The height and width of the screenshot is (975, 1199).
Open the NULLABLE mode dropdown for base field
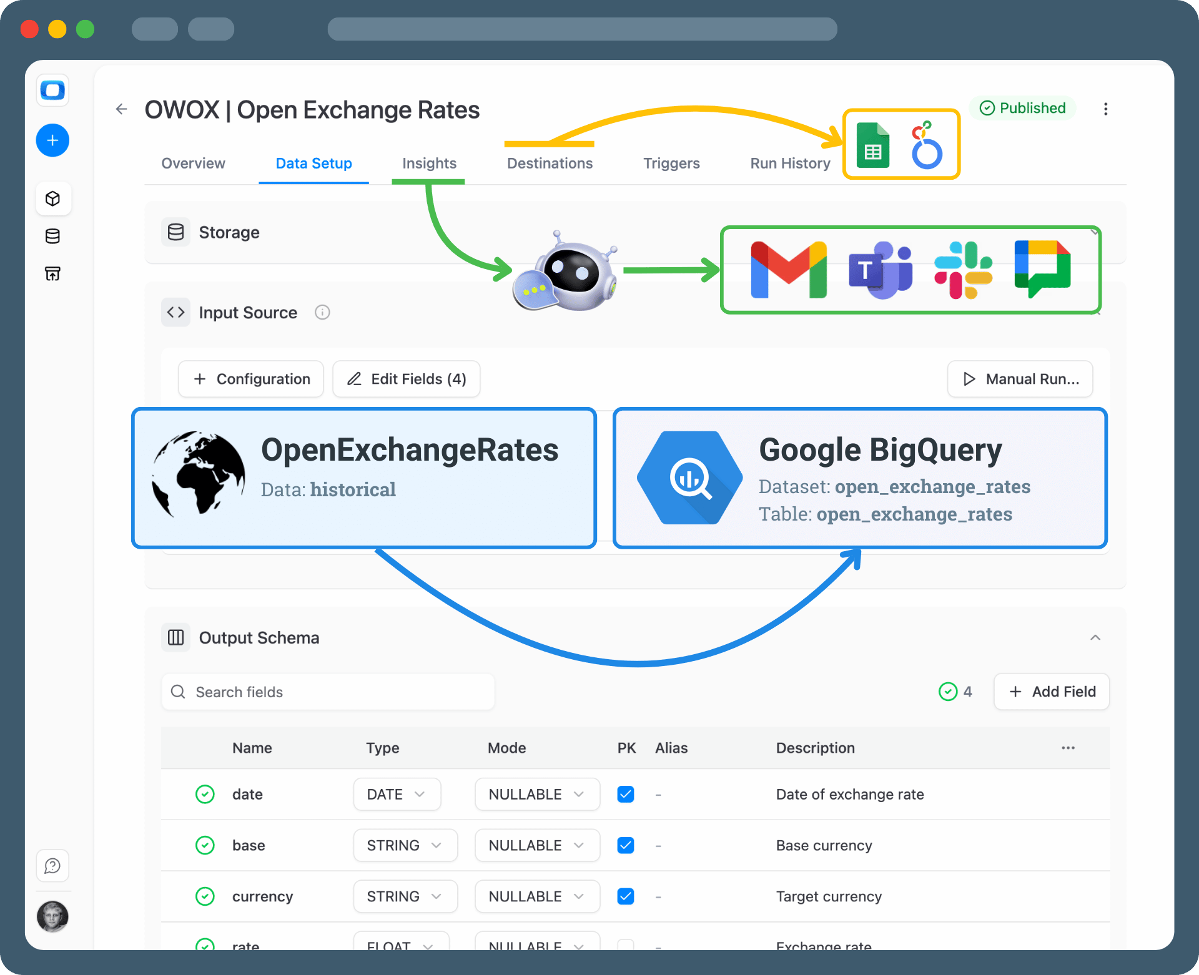[x=536, y=845]
